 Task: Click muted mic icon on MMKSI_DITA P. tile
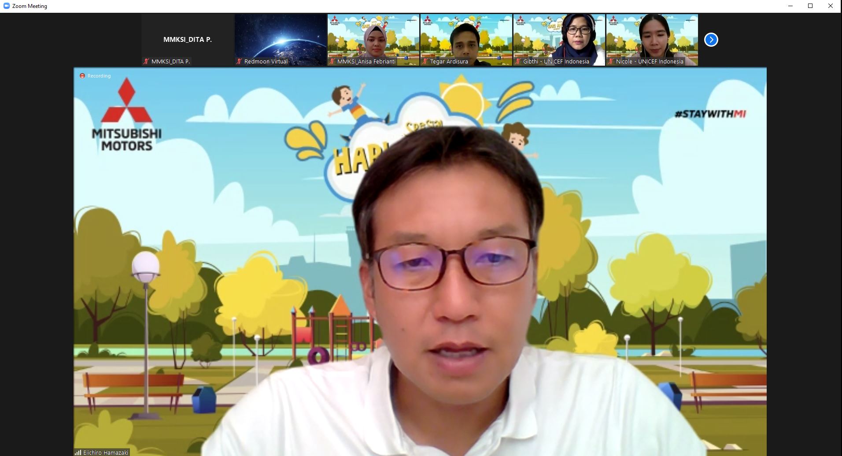pyautogui.click(x=146, y=62)
